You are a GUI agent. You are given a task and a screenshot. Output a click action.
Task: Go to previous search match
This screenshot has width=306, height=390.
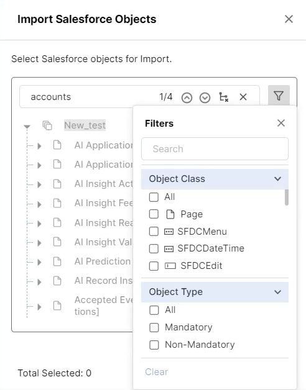click(x=187, y=97)
